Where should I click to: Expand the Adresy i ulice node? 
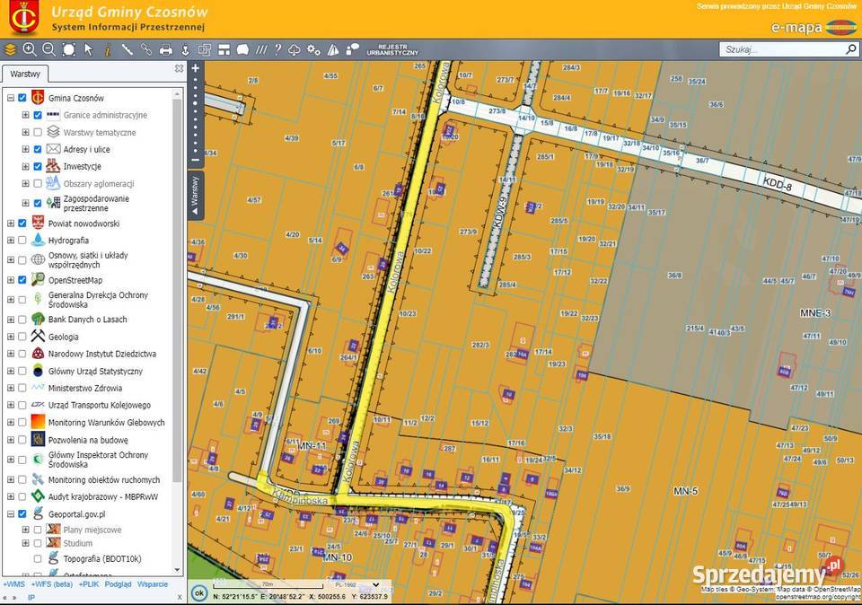tap(25, 150)
